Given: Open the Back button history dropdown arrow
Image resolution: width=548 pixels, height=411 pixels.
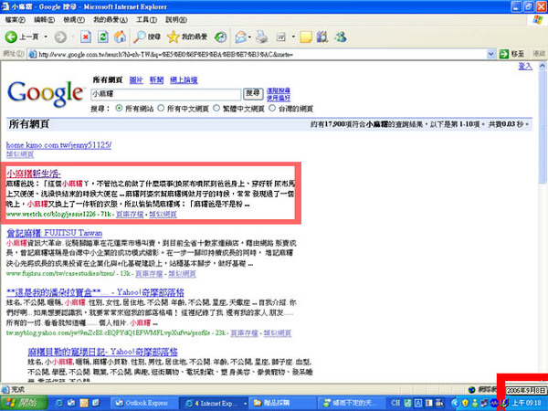Looking at the screenshot, I should (46, 37).
